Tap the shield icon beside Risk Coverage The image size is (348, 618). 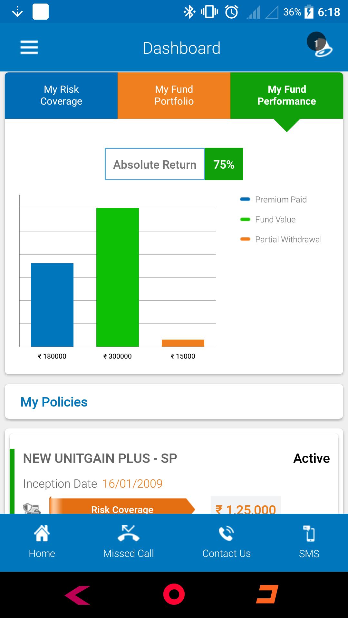tap(32, 509)
